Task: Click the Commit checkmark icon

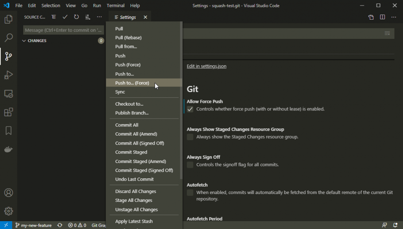Action: click(x=65, y=17)
